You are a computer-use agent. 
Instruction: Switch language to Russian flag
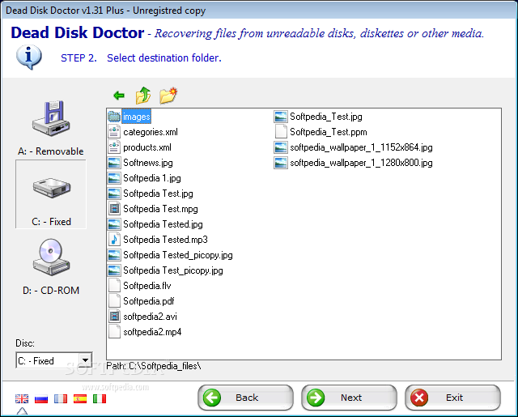coord(41,399)
